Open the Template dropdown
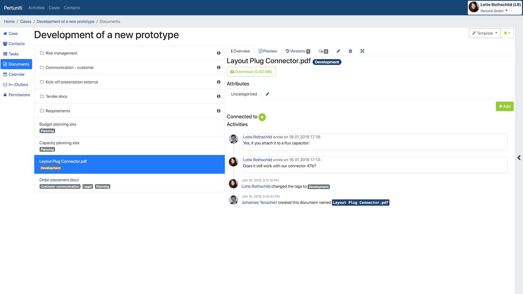 coord(485,33)
